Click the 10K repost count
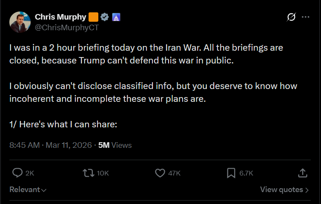Image resolution: width=321 pixels, height=204 pixels. click(103, 173)
